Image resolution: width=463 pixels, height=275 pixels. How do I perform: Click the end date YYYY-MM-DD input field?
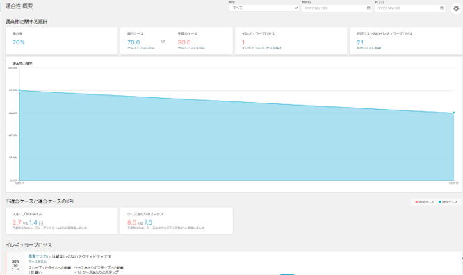tap(410, 8)
